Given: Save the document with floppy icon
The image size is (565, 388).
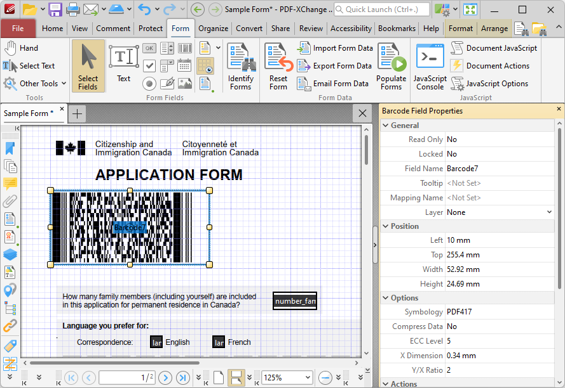Looking at the screenshot, I should (55, 10).
